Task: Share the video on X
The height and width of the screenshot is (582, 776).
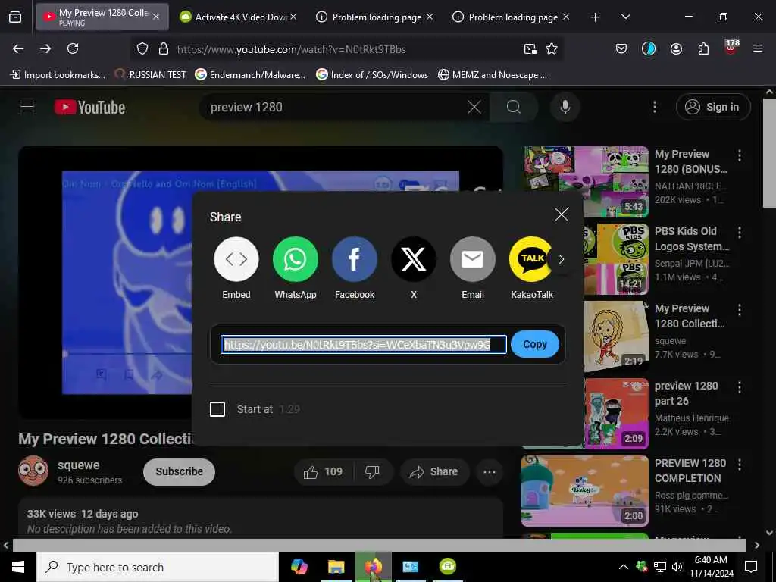Action: [413, 259]
